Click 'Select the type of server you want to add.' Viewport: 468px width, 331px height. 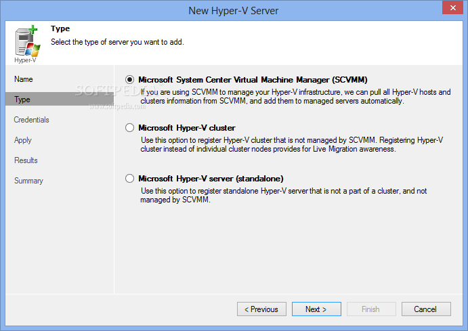117,42
